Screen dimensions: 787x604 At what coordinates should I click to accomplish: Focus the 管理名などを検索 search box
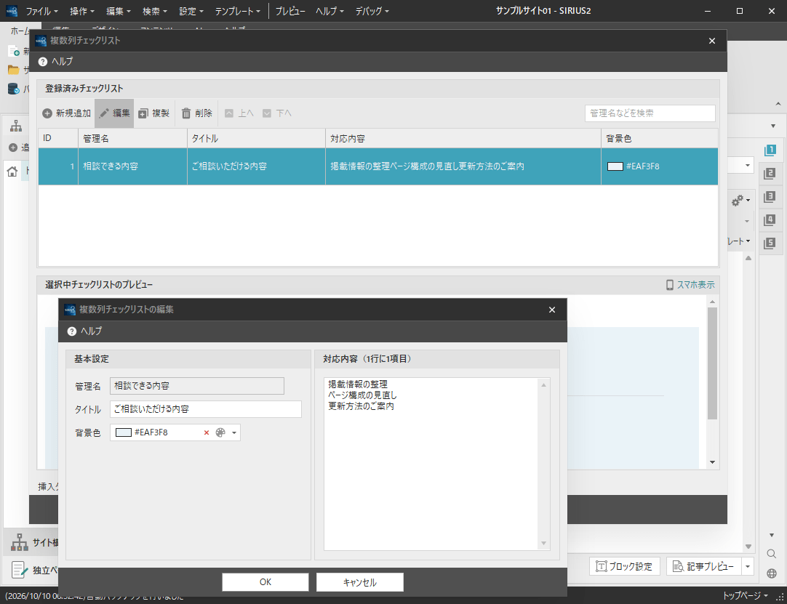[x=650, y=113]
